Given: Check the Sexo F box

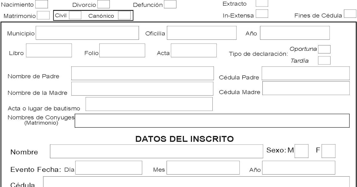Looking at the screenshot, I should coord(328,151).
